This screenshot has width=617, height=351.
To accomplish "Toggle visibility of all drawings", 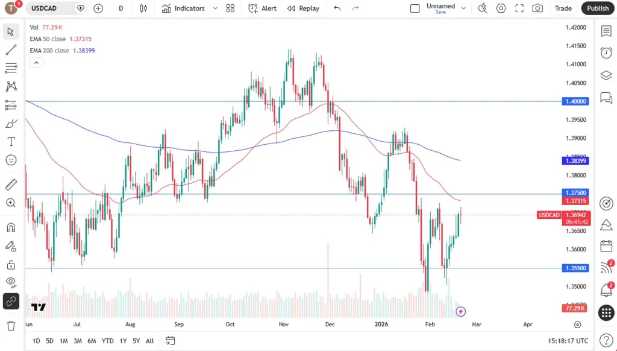I will (10, 282).
